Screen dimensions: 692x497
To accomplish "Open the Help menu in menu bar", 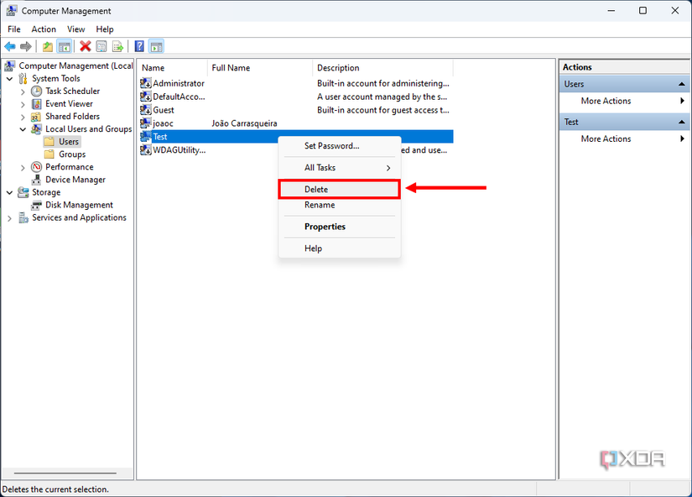I will pos(105,29).
